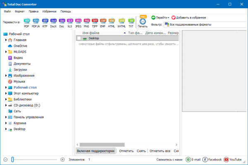This screenshot has height=165, width=248.
Task: Click the Снять button
Action: pos(141,151)
